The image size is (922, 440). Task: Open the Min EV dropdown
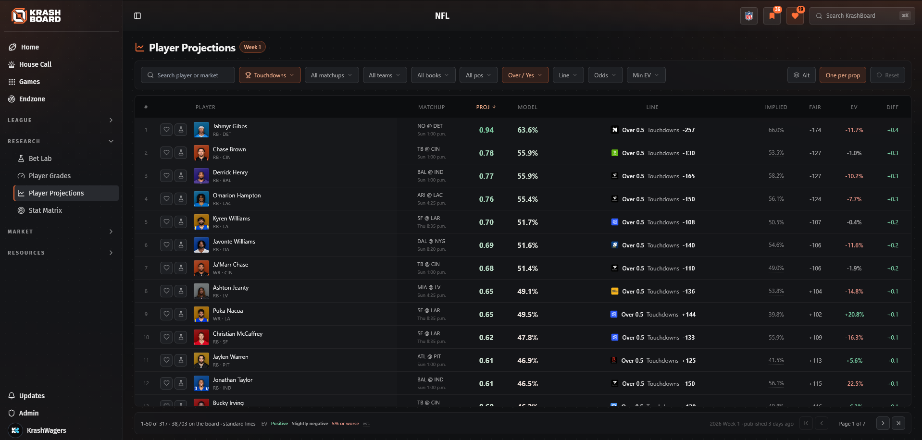(x=646, y=75)
